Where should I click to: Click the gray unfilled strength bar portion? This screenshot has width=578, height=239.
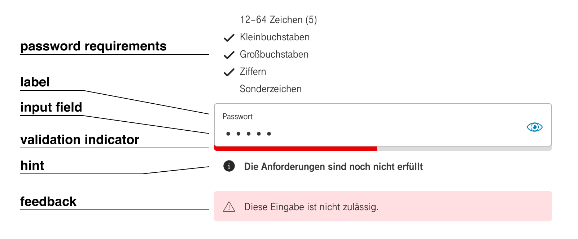464,148
